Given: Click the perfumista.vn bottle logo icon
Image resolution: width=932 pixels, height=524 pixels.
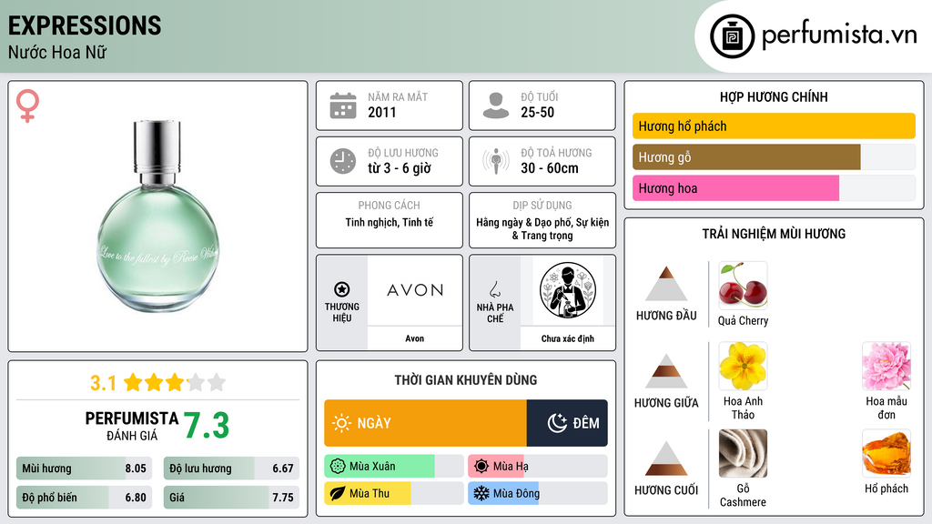Looking at the screenshot, I should point(732,36).
